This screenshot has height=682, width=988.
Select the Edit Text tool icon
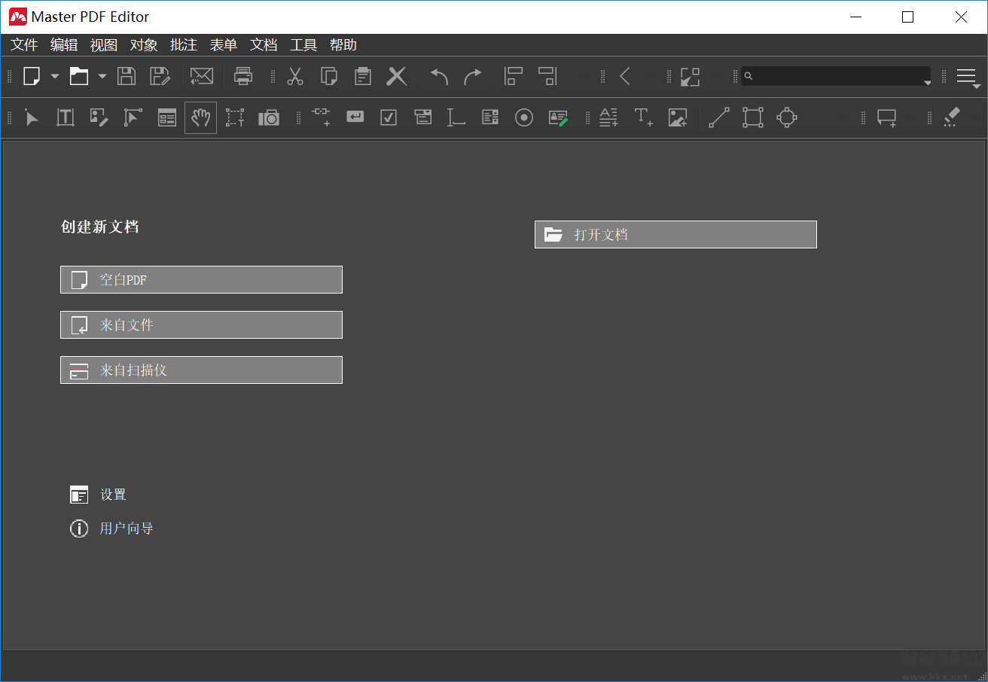(66, 117)
